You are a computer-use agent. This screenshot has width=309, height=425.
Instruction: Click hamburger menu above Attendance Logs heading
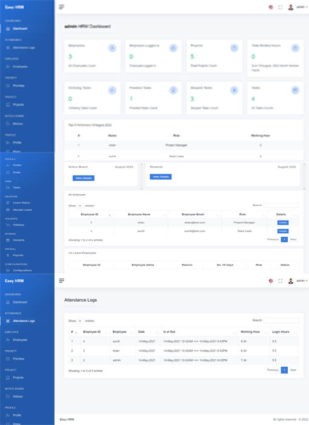click(61, 280)
